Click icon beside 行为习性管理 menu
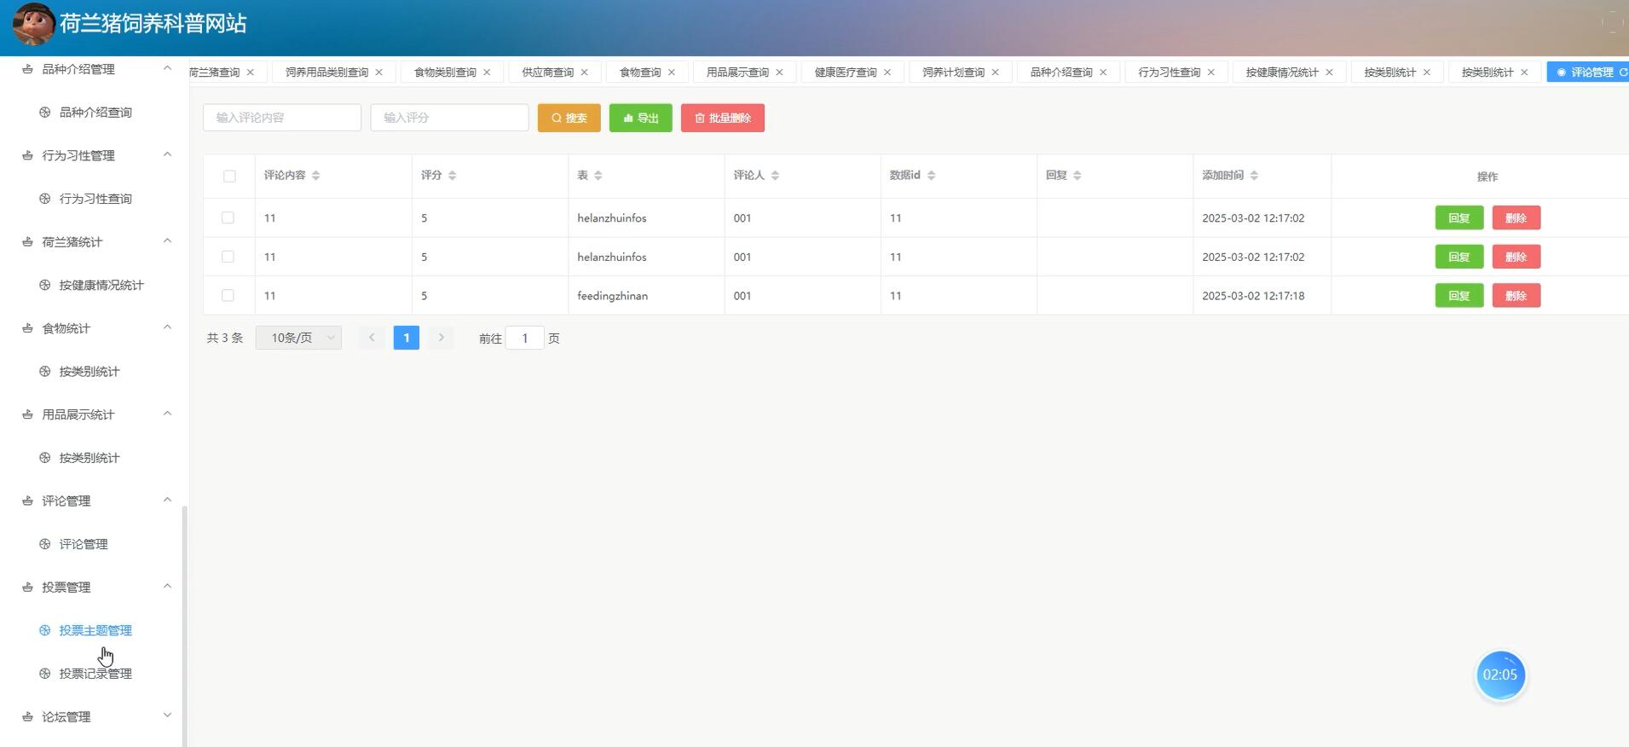Viewport: 1629px width, 747px height. click(27, 155)
